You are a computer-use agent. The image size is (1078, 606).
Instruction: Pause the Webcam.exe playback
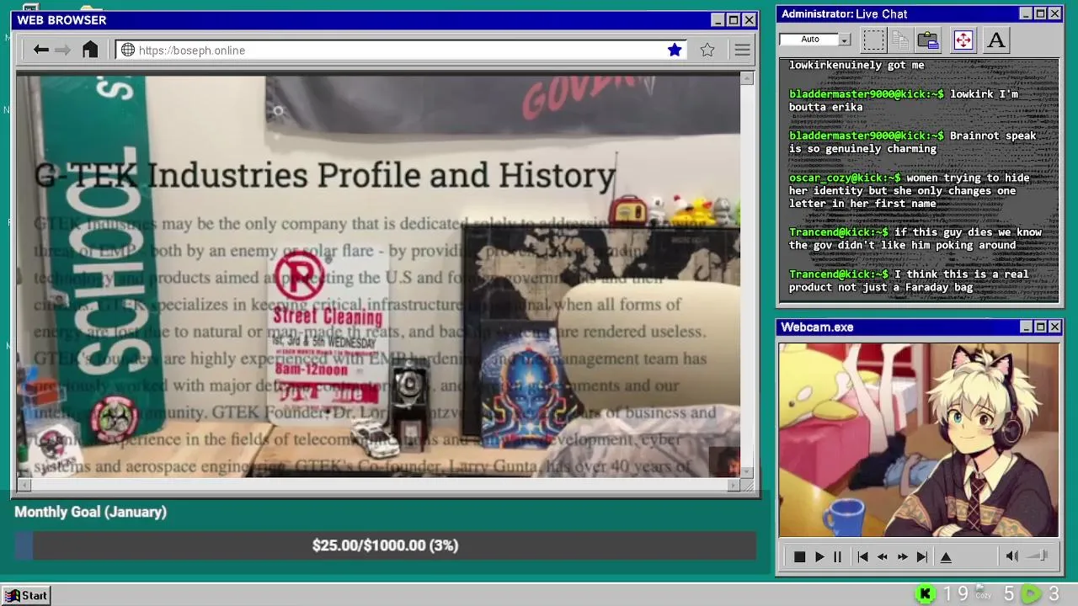[837, 556]
